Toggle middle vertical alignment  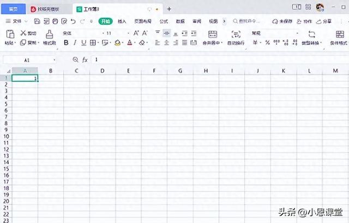[166, 33]
